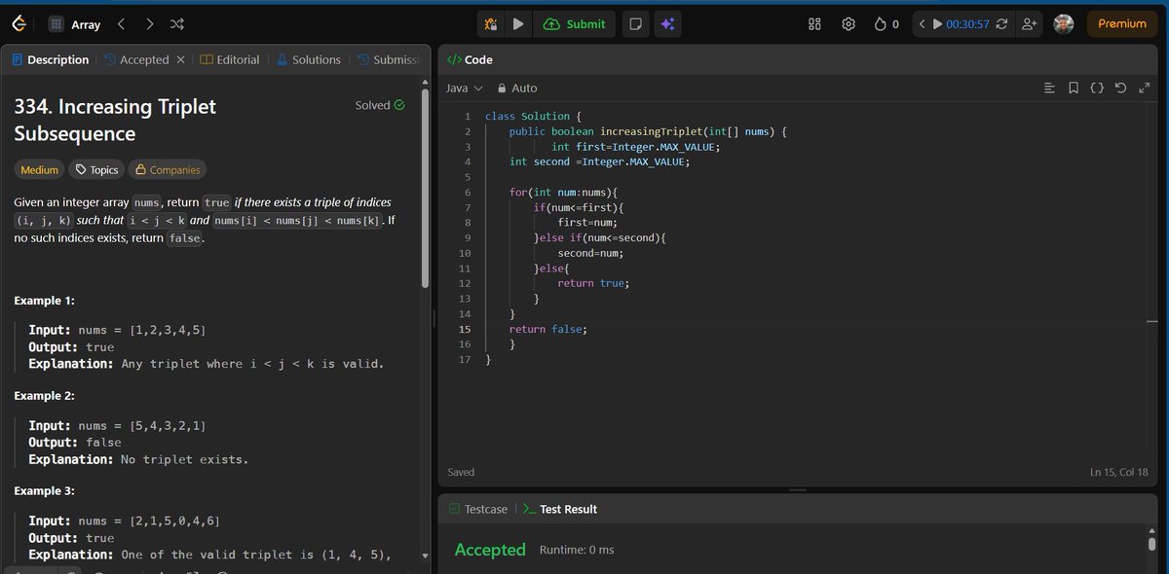This screenshot has width=1169, height=574.
Task: Reset the timer with the refresh icon
Action: tap(1003, 24)
